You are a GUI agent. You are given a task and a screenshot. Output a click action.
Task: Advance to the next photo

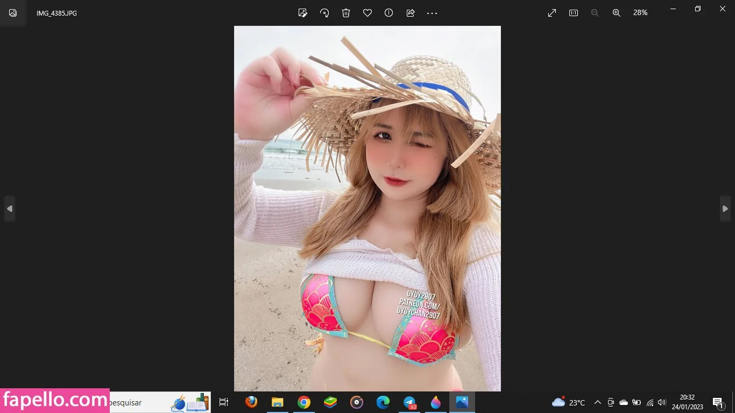pyautogui.click(x=725, y=209)
